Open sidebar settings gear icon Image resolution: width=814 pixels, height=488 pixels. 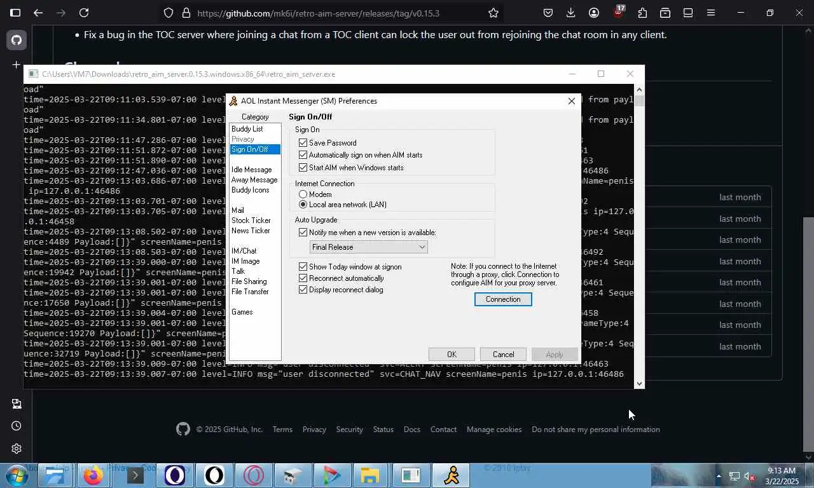tap(17, 449)
